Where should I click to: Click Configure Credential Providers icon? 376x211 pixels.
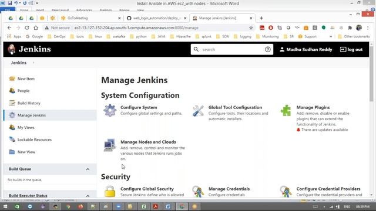pos(286,192)
